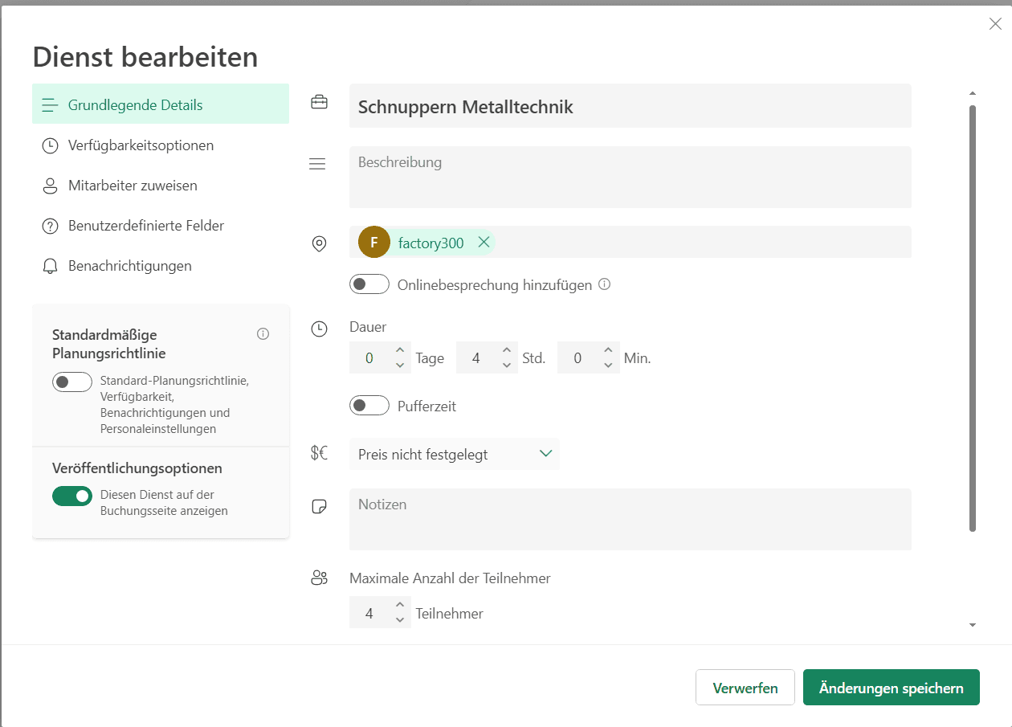Disable showing service on Buchungsseite
Screen dimensions: 1012x727
[x=72, y=496]
